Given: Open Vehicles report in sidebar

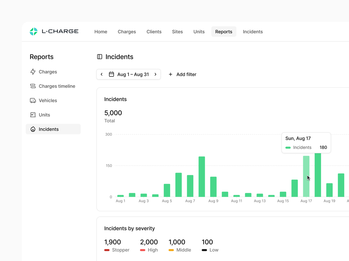Looking at the screenshot, I should pos(53,101).
